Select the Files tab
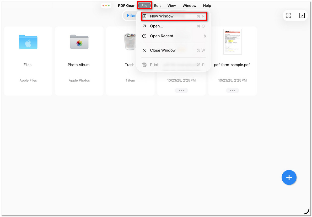312x217 pixels. coord(132,15)
